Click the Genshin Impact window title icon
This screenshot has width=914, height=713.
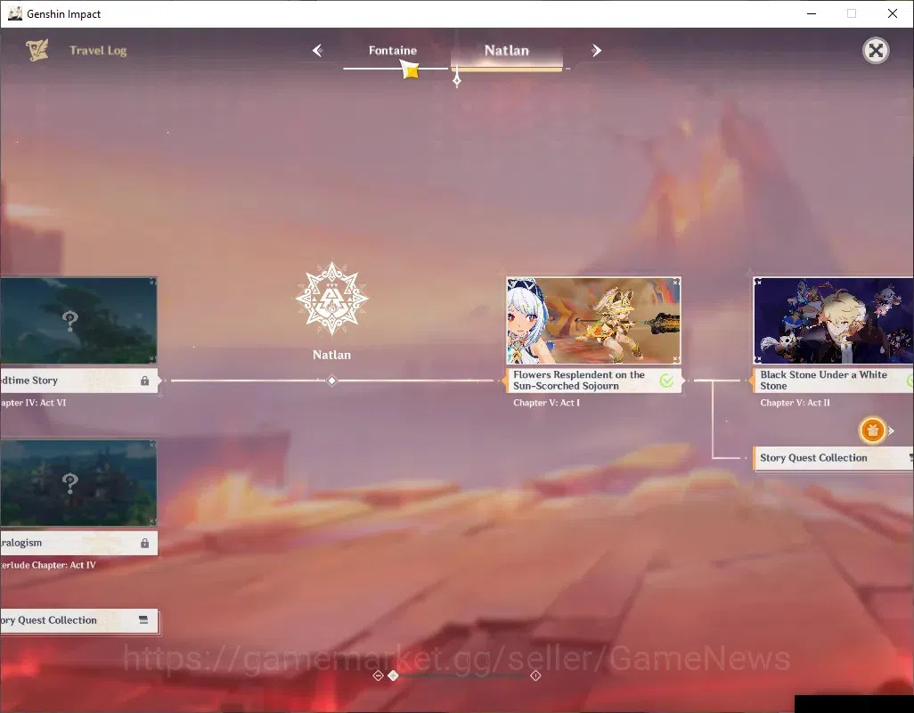point(14,13)
